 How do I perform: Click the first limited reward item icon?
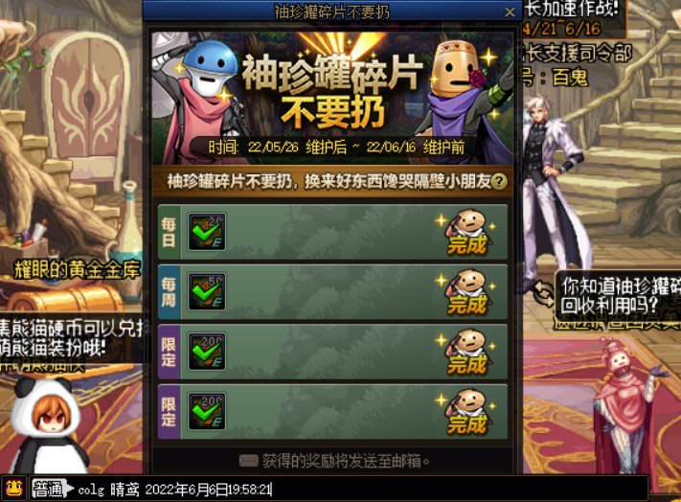point(207,352)
